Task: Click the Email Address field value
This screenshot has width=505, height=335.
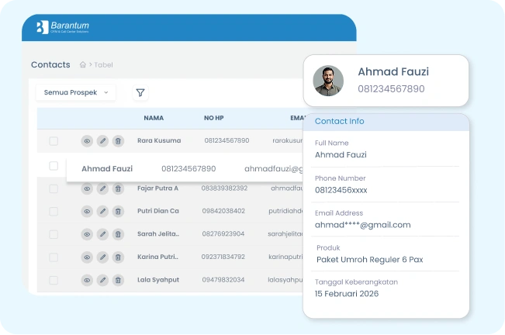Action: [x=362, y=225]
